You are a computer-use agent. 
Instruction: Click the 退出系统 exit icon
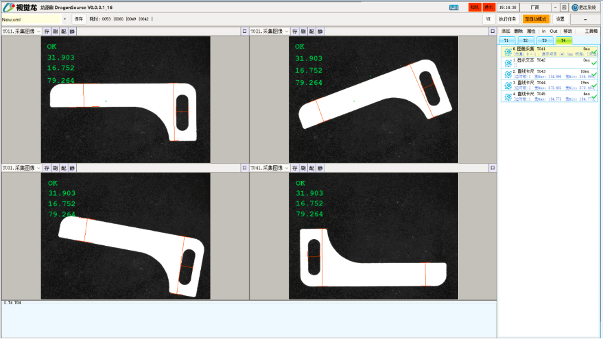click(575, 8)
